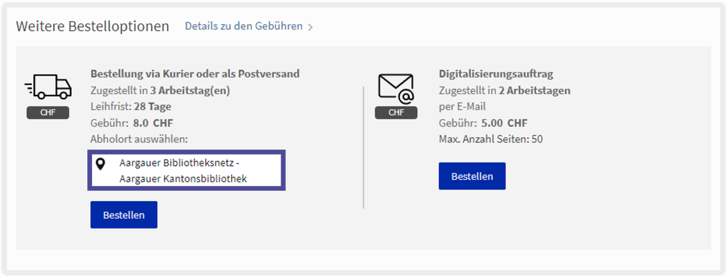Click the CHF badge under the envelope
The width and height of the screenshot is (727, 277).
coord(396,113)
